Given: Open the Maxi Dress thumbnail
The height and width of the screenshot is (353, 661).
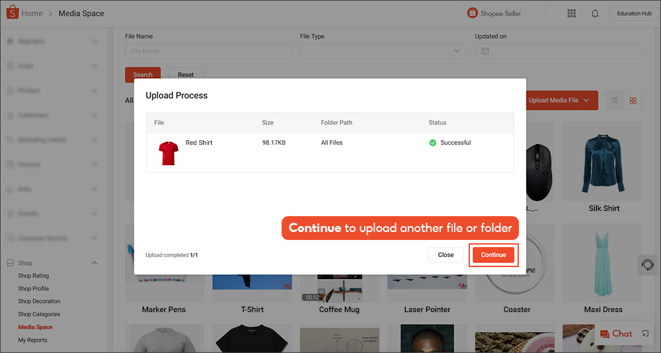Looking at the screenshot, I should pyautogui.click(x=602, y=262).
